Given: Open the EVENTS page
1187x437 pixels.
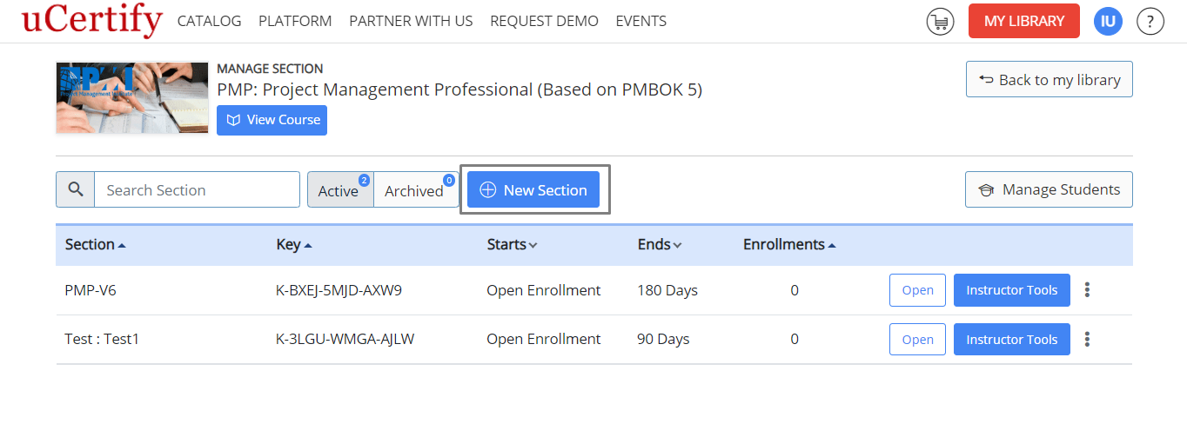Looking at the screenshot, I should 641,21.
